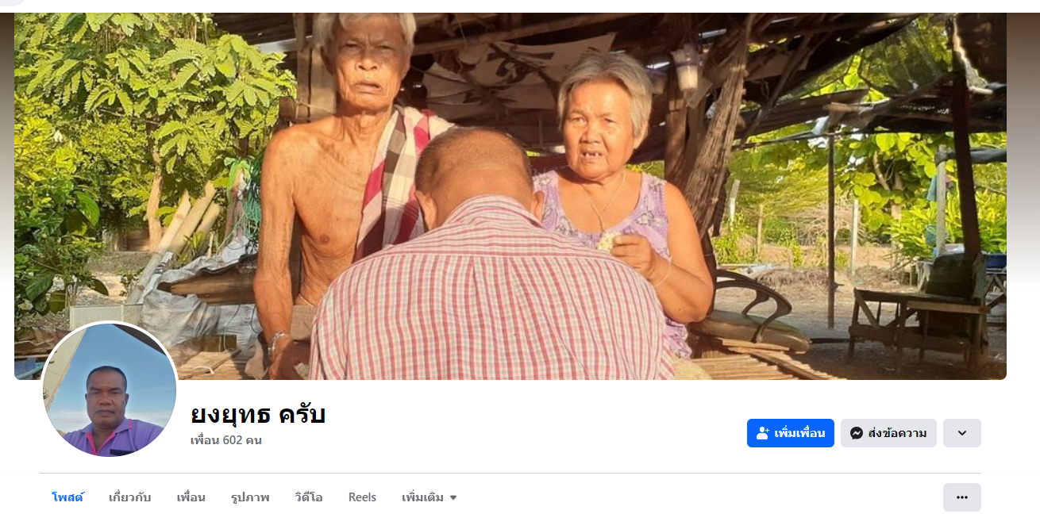Switch to the โพสต์ tab
The height and width of the screenshot is (514, 1040).
click(x=67, y=497)
